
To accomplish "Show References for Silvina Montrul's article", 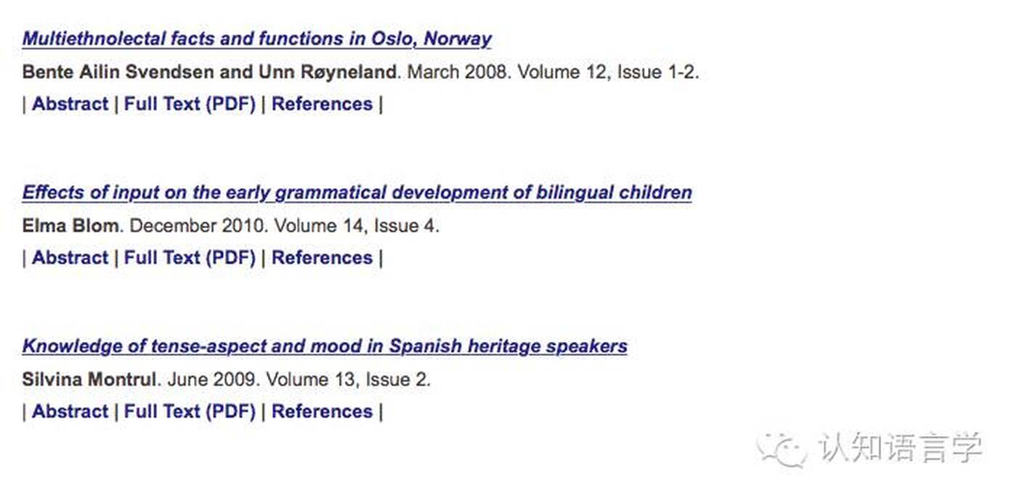I will coord(322,411).
